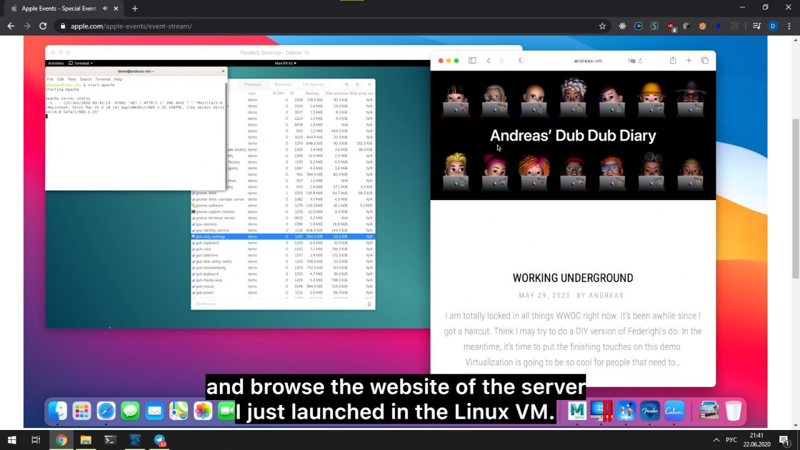Go back to the previous page in Chrome
The image size is (800, 450).
(x=11, y=26)
